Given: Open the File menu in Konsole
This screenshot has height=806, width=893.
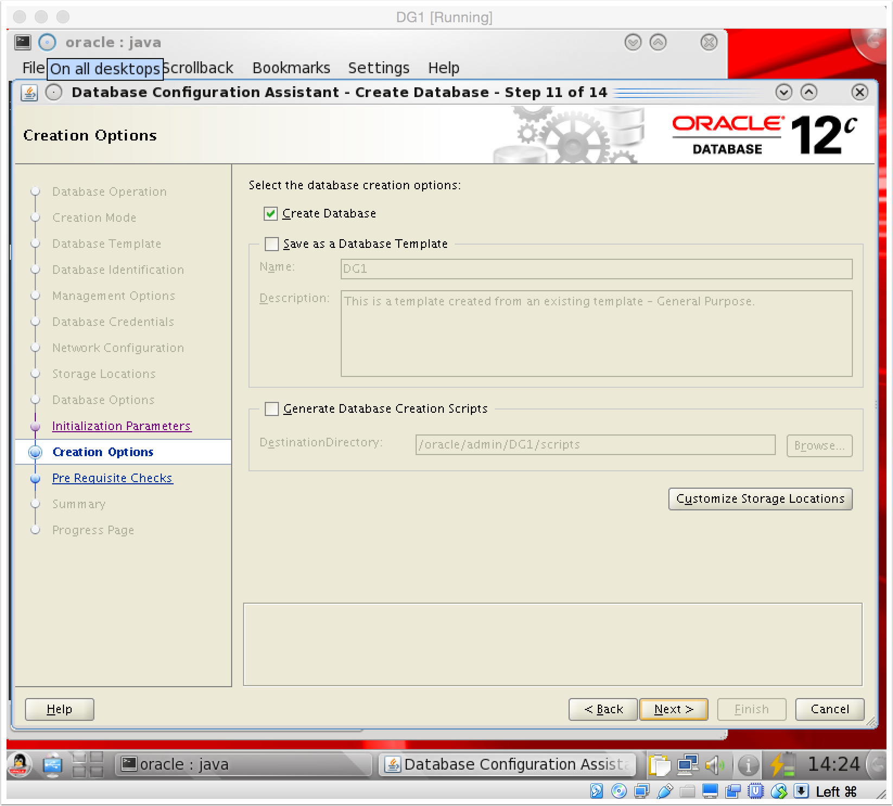Looking at the screenshot, I should tap(33, 68).
